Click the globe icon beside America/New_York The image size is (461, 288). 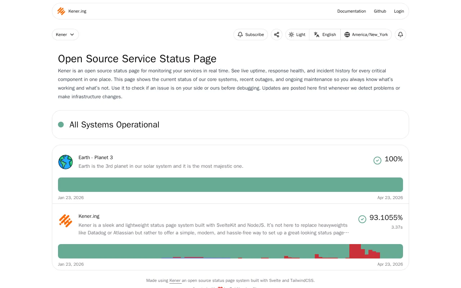(347, 35)
